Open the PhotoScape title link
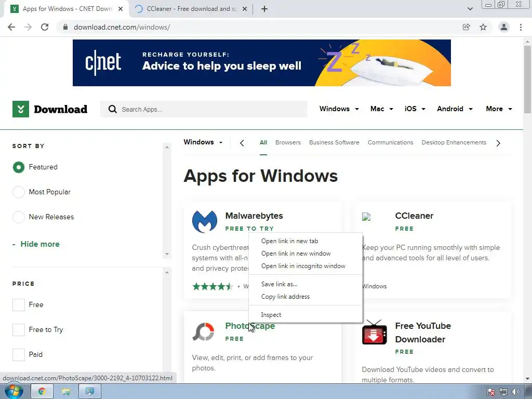This screenshot has width=532, height=399. [x=250, y=326]
